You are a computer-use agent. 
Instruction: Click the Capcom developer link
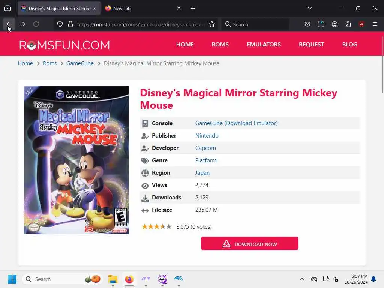pyautogui.click(x=206, y=148)
